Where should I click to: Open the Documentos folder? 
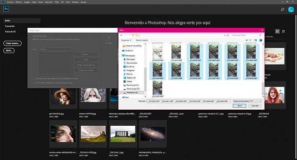tap(130, 63)
